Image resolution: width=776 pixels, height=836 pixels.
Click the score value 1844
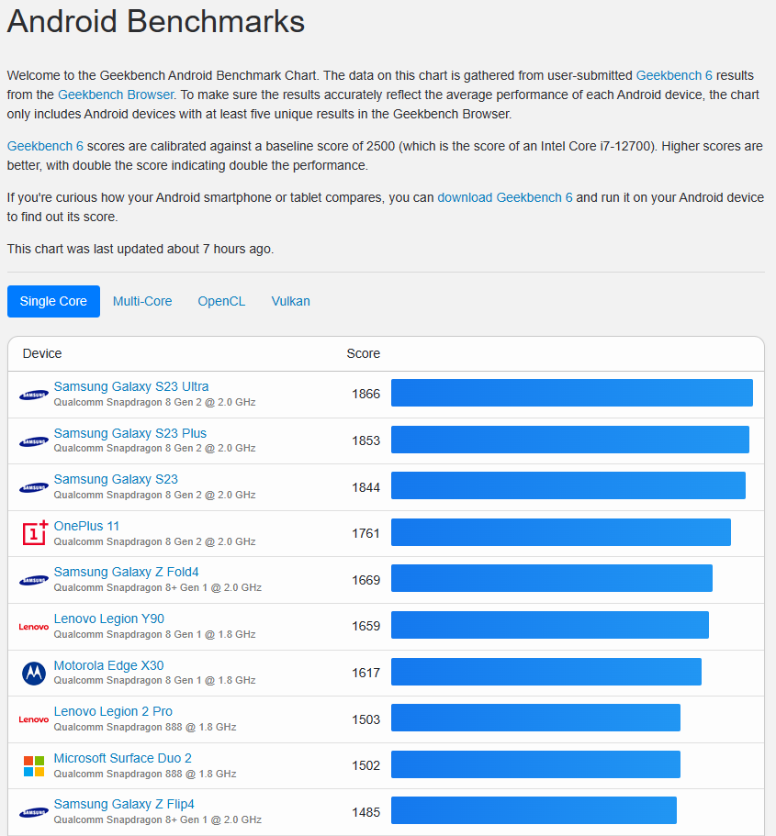tap(366, 487)
